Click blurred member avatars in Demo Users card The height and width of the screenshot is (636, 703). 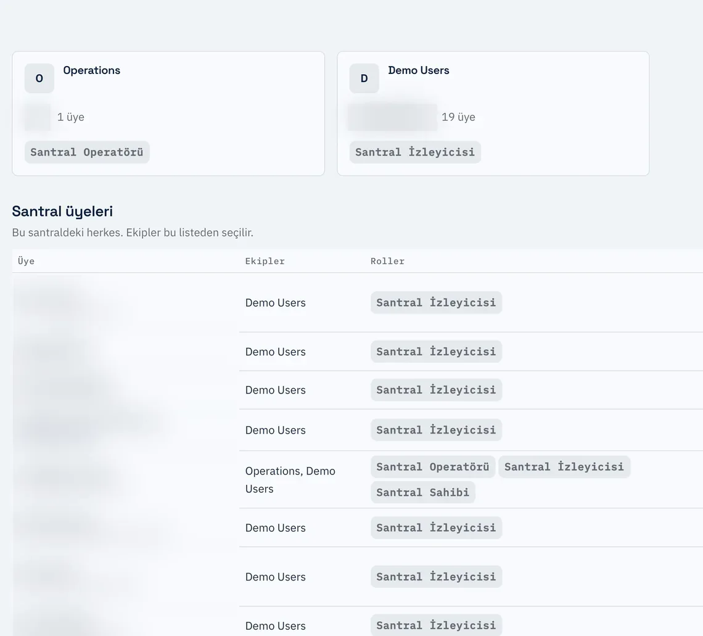pyautogui.click(x=393, y=117)
